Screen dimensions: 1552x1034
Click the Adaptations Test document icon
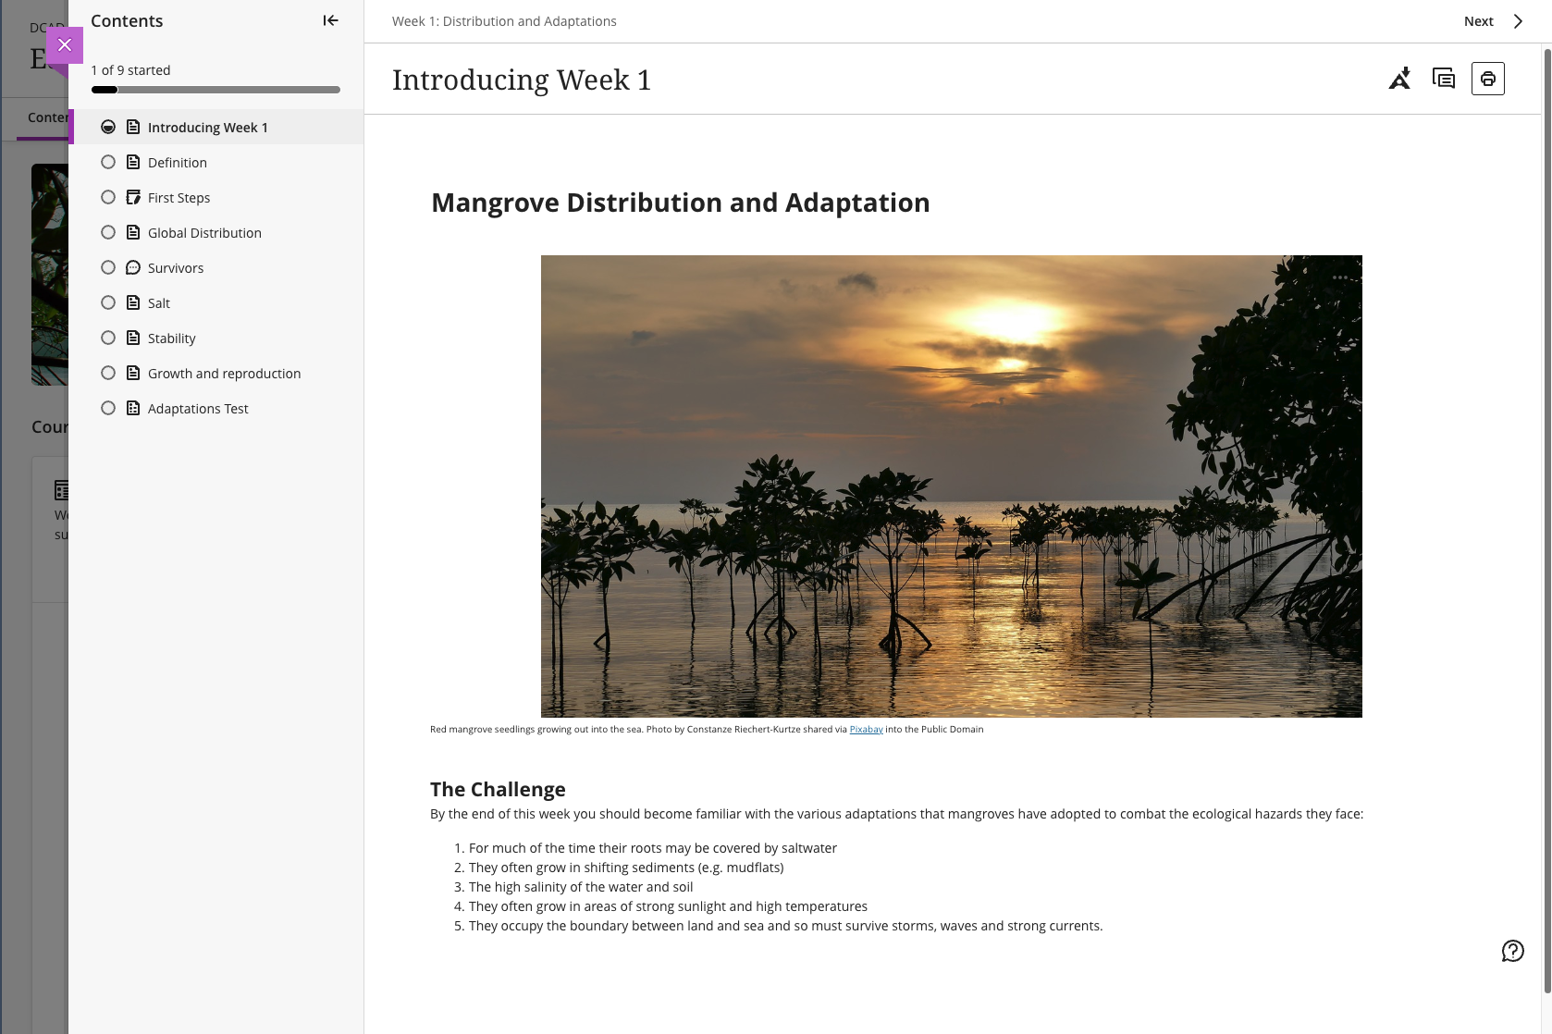click(133, 408)
